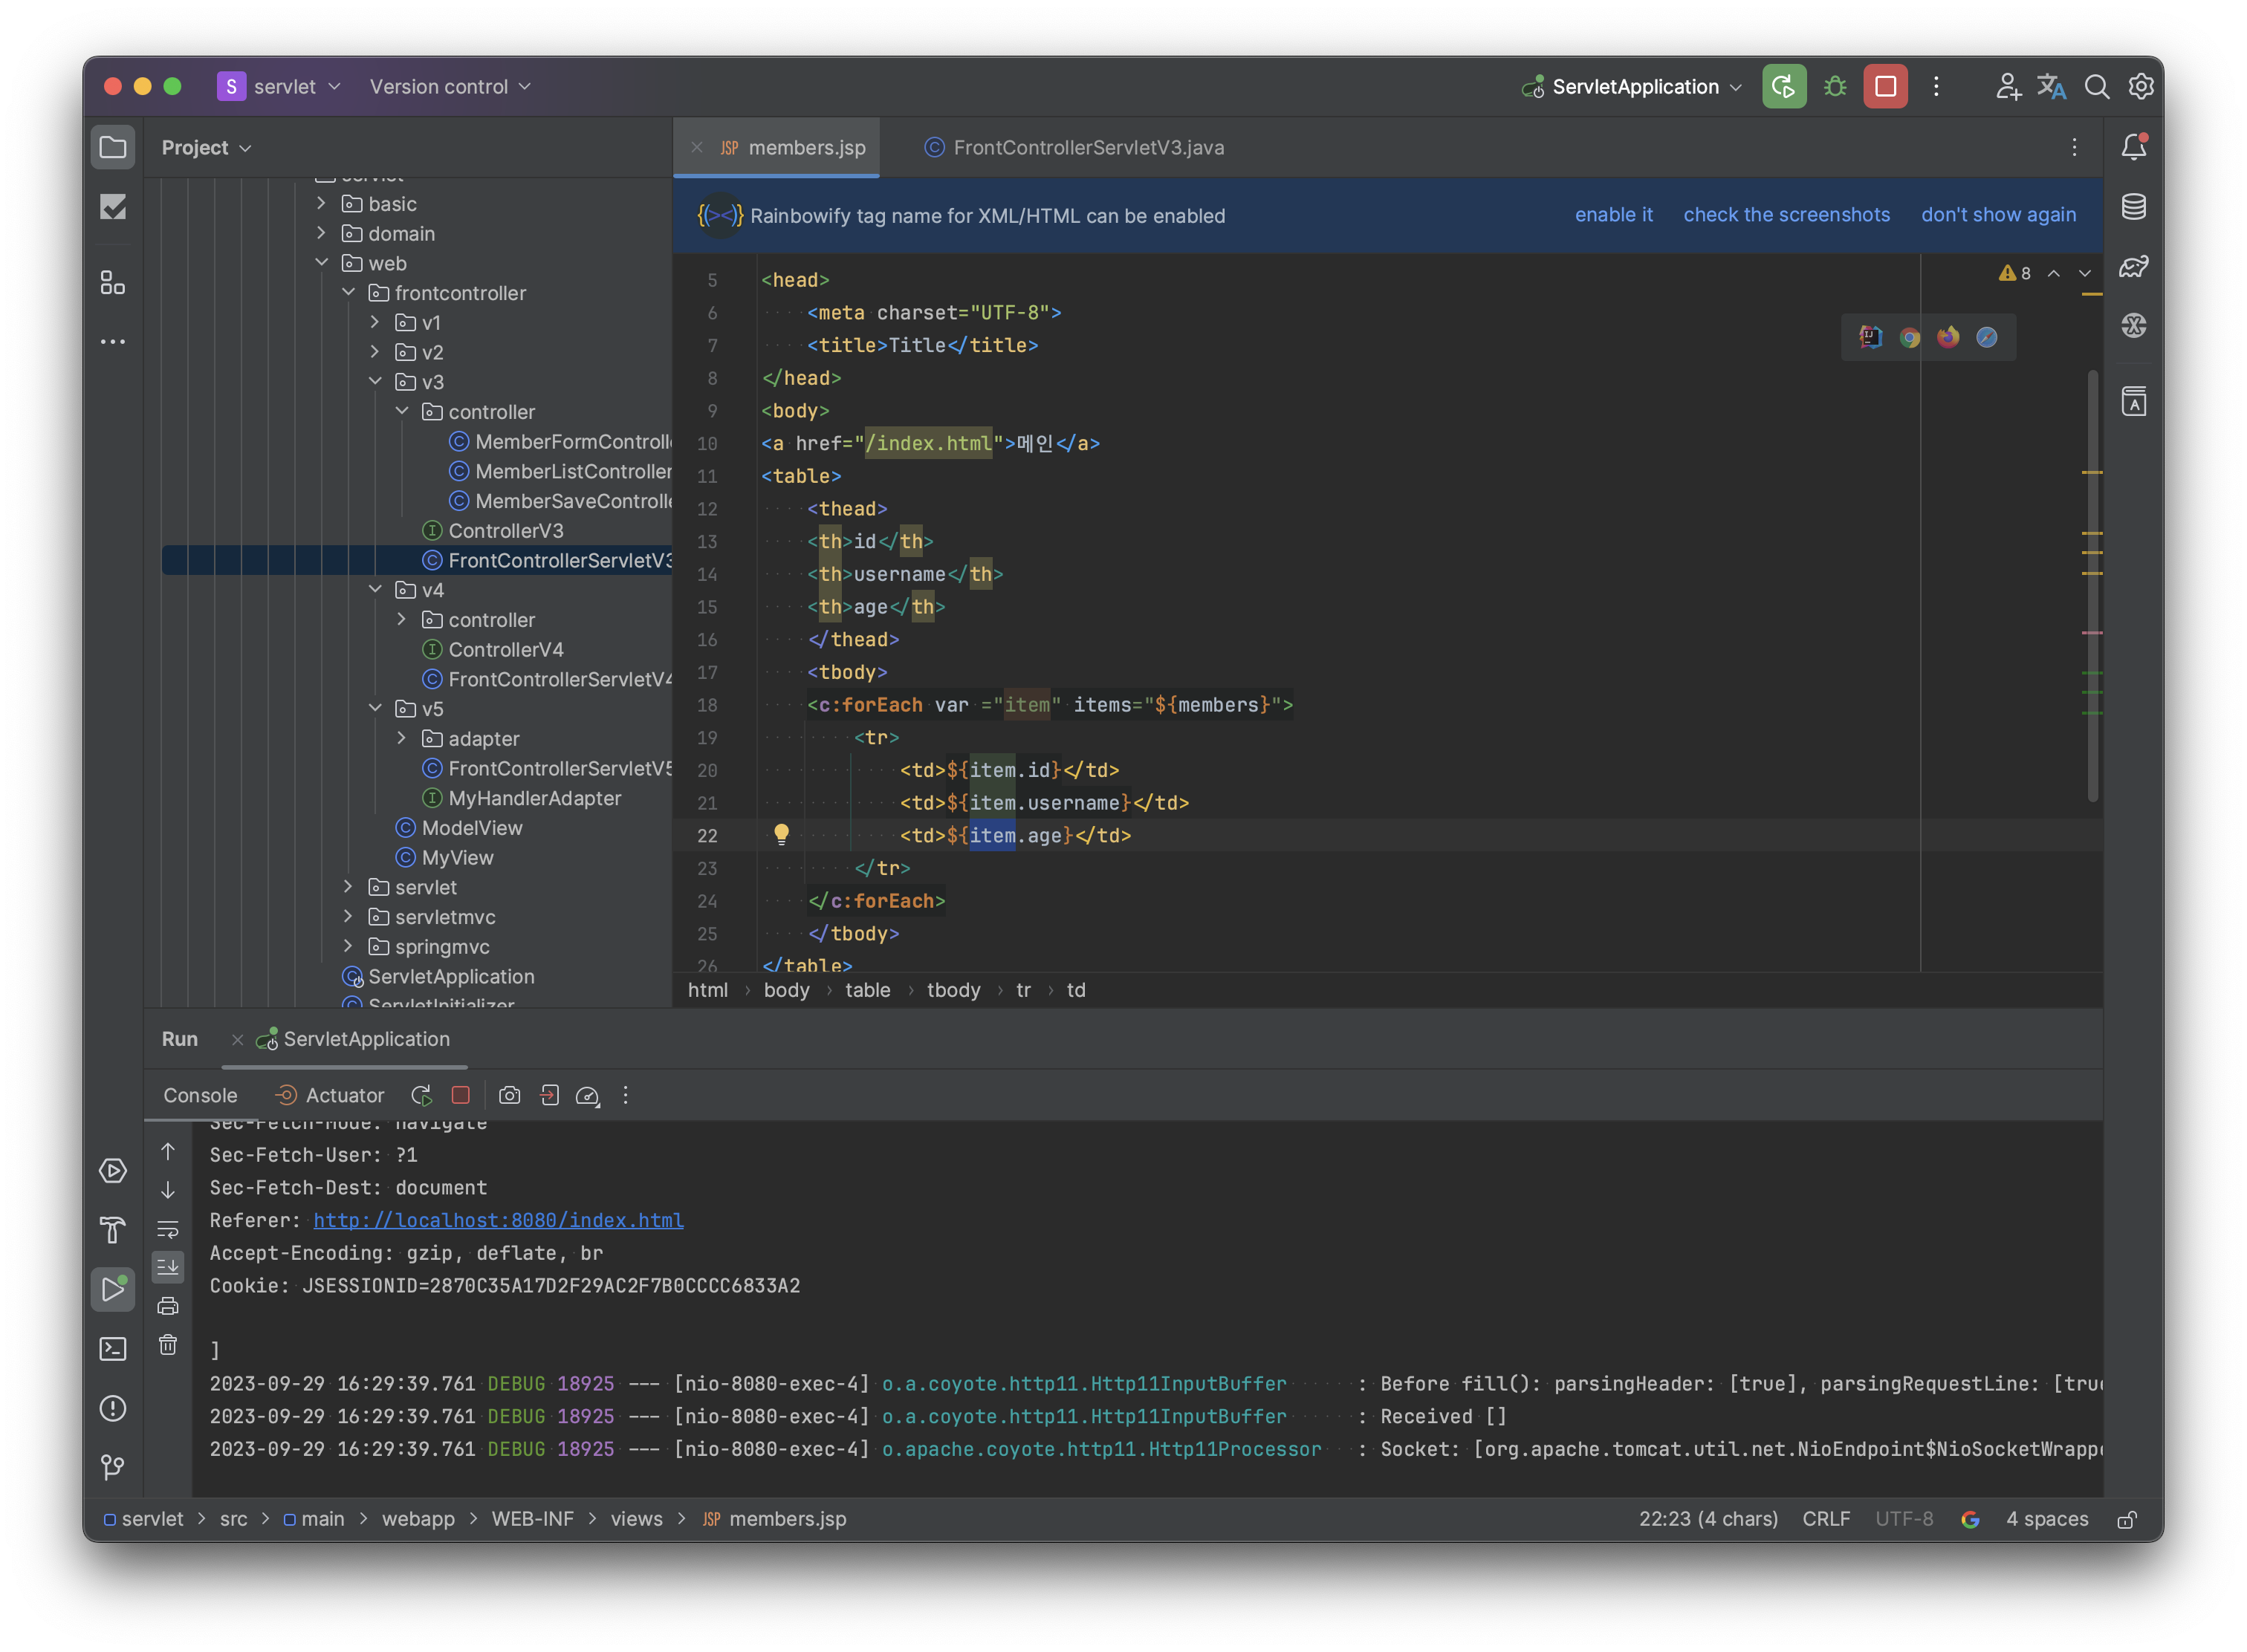The height and width of the screenshot is (1652, 2247).
Task: Click tbody in editor breadcrumb
Action: click(953, 990)
